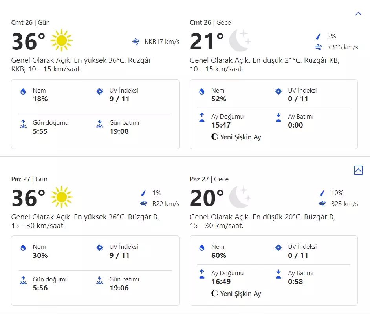Click the sun icon for Paz 27 day
The height and width of the screenshot is (314, 370).
(62, 197)
